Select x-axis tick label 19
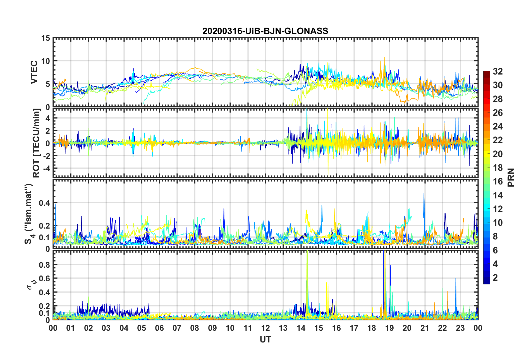This screenshot has width=531, height=355. click(x=389, y=328)
